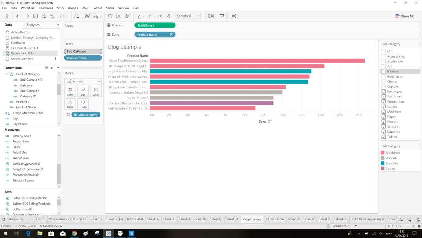Open the Analysis menu
422x238 pixels.
click(73, 8)
